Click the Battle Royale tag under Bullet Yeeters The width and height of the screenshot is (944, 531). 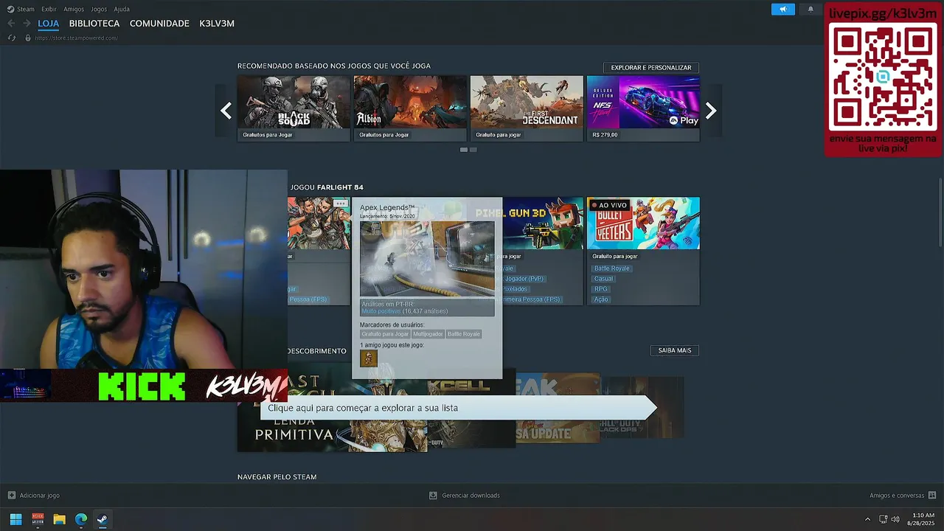[612, 268]
